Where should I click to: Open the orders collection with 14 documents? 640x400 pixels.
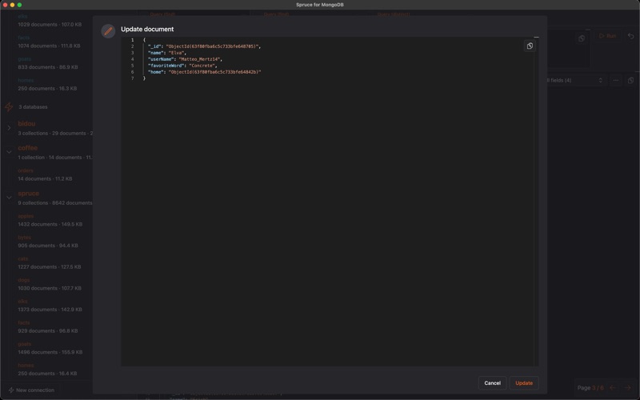pos(26,170)
